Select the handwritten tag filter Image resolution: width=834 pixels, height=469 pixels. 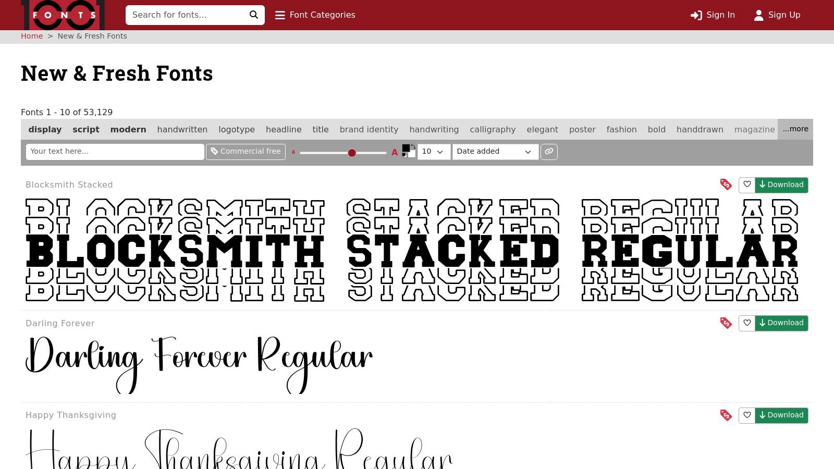182,129
